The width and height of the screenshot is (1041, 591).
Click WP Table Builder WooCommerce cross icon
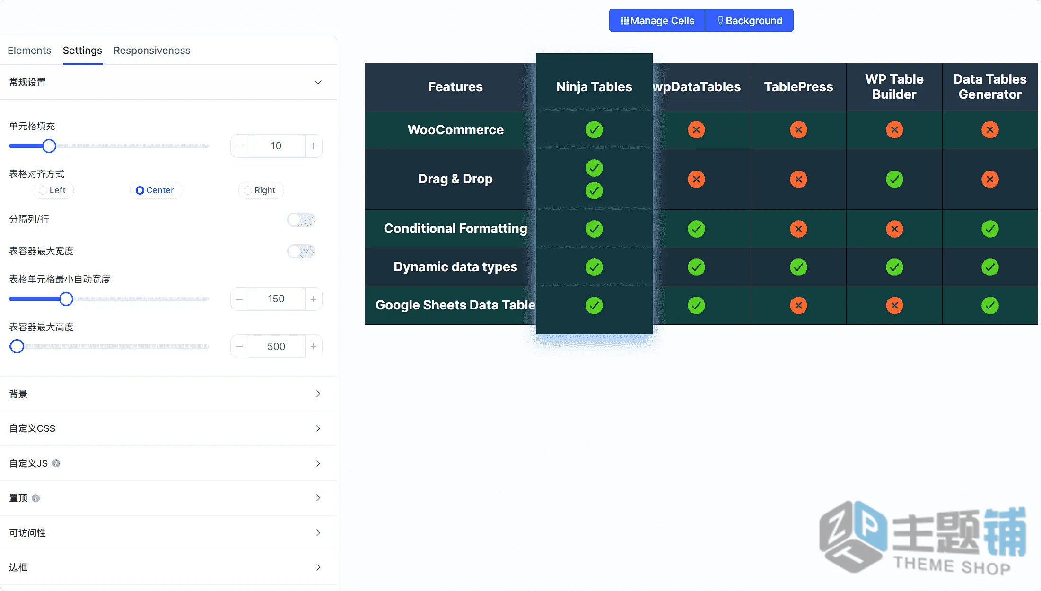pyautogui.click(x=894, y=129)
